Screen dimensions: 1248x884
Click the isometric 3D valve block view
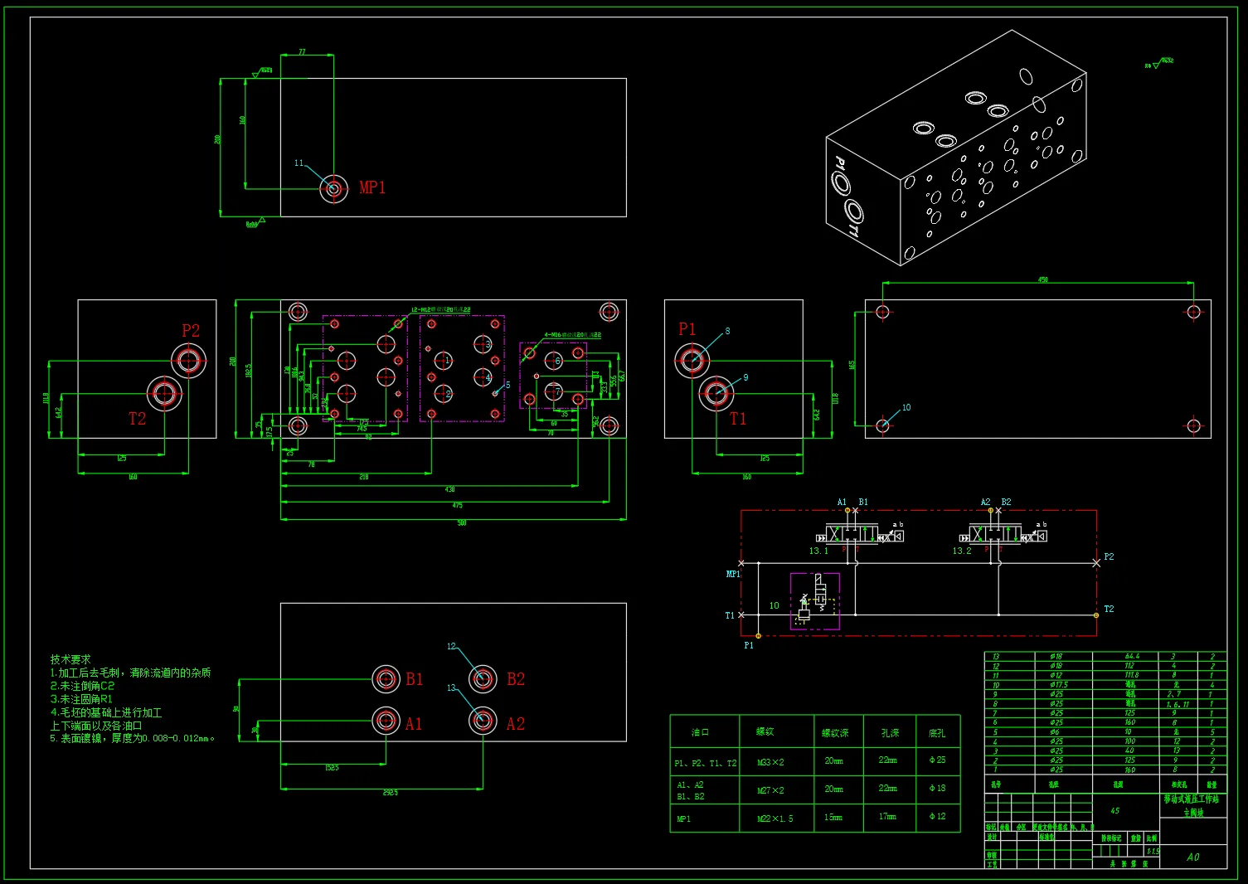956,148
